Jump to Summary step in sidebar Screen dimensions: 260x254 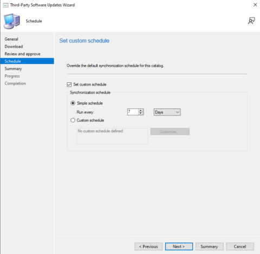coord(13,69)
